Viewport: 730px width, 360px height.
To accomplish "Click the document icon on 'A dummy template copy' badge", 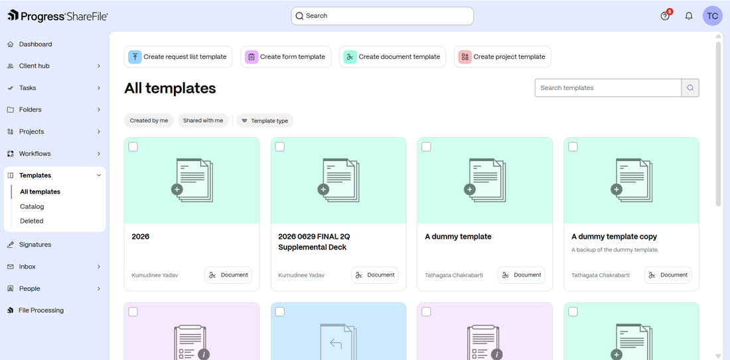I will [x=653, y=275].
